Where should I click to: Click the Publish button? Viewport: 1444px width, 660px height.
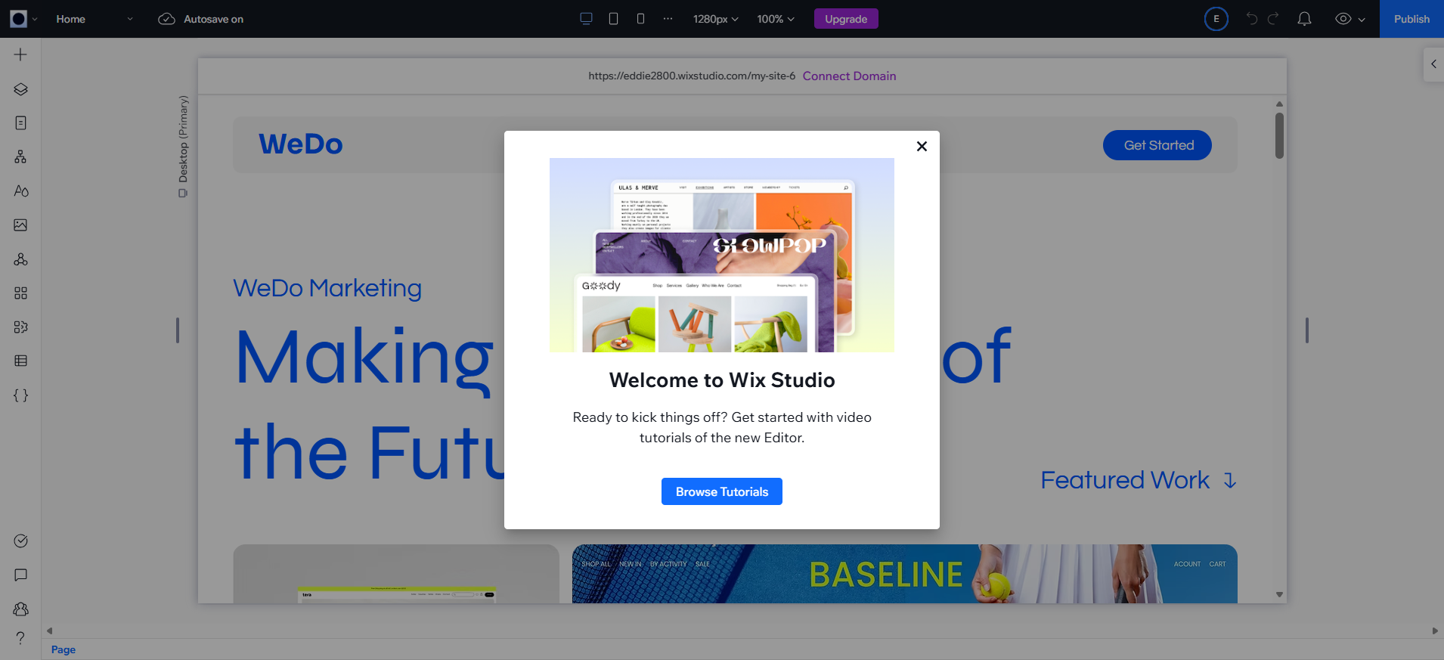(x=1411, y=19)
